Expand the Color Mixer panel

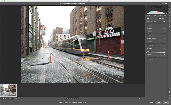click(x=147, y=35)
